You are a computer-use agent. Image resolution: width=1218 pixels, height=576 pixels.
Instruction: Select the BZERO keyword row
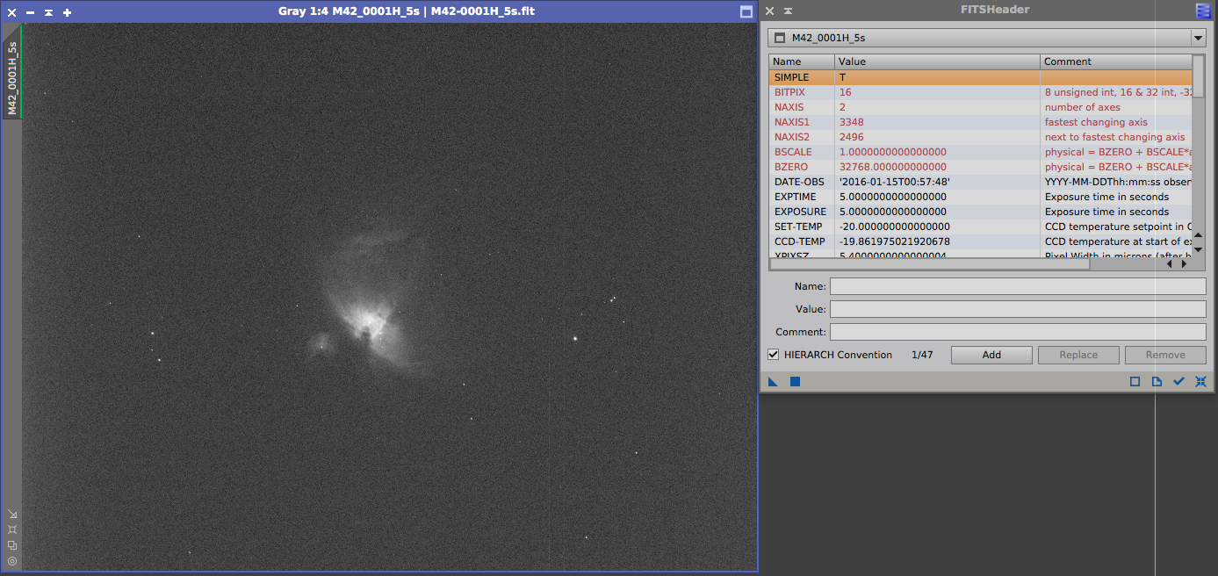click(981, 167)
